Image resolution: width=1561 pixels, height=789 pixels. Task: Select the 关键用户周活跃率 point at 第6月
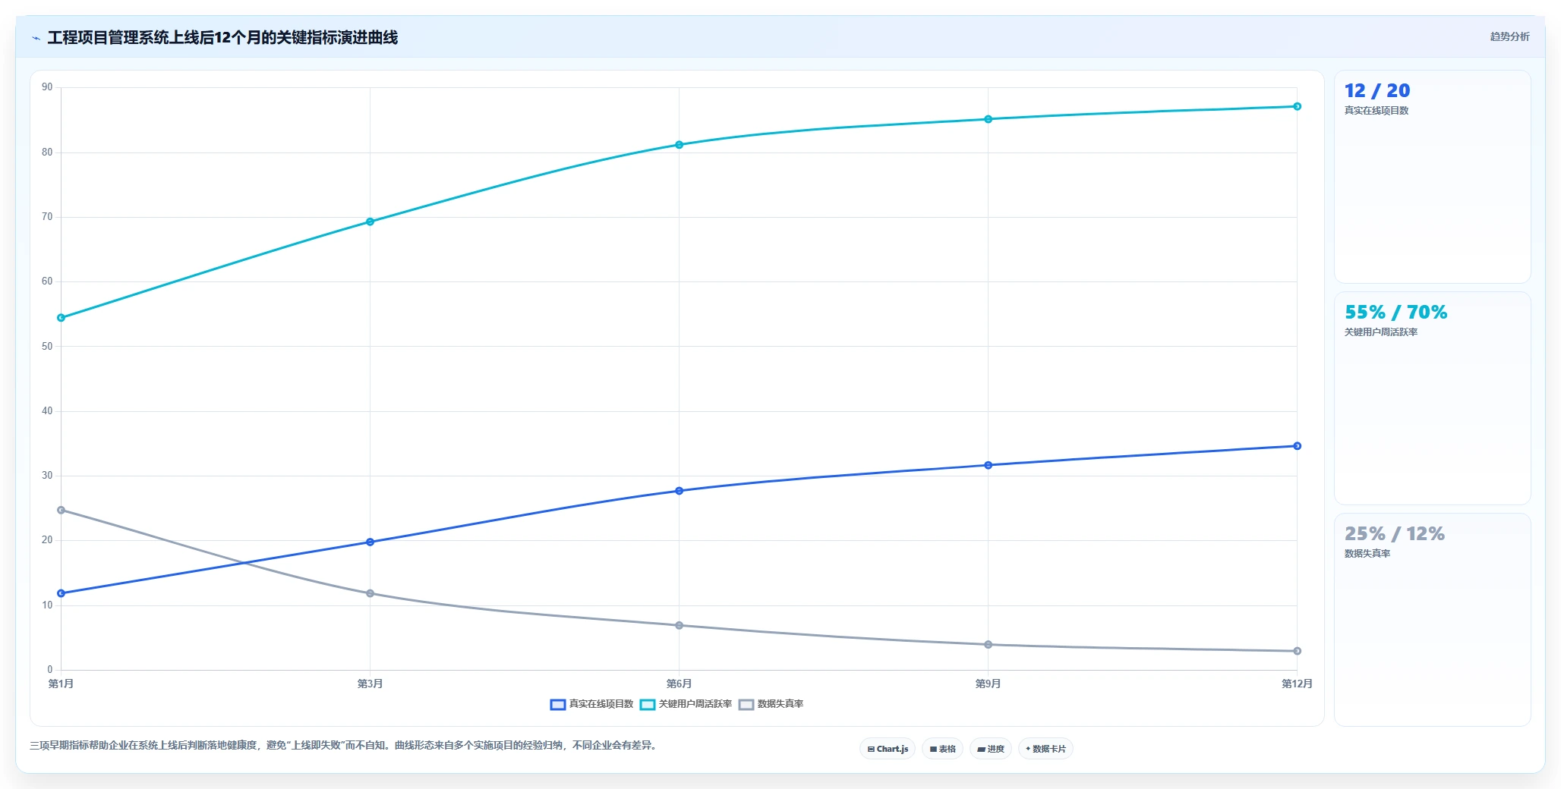click(680, 145)
